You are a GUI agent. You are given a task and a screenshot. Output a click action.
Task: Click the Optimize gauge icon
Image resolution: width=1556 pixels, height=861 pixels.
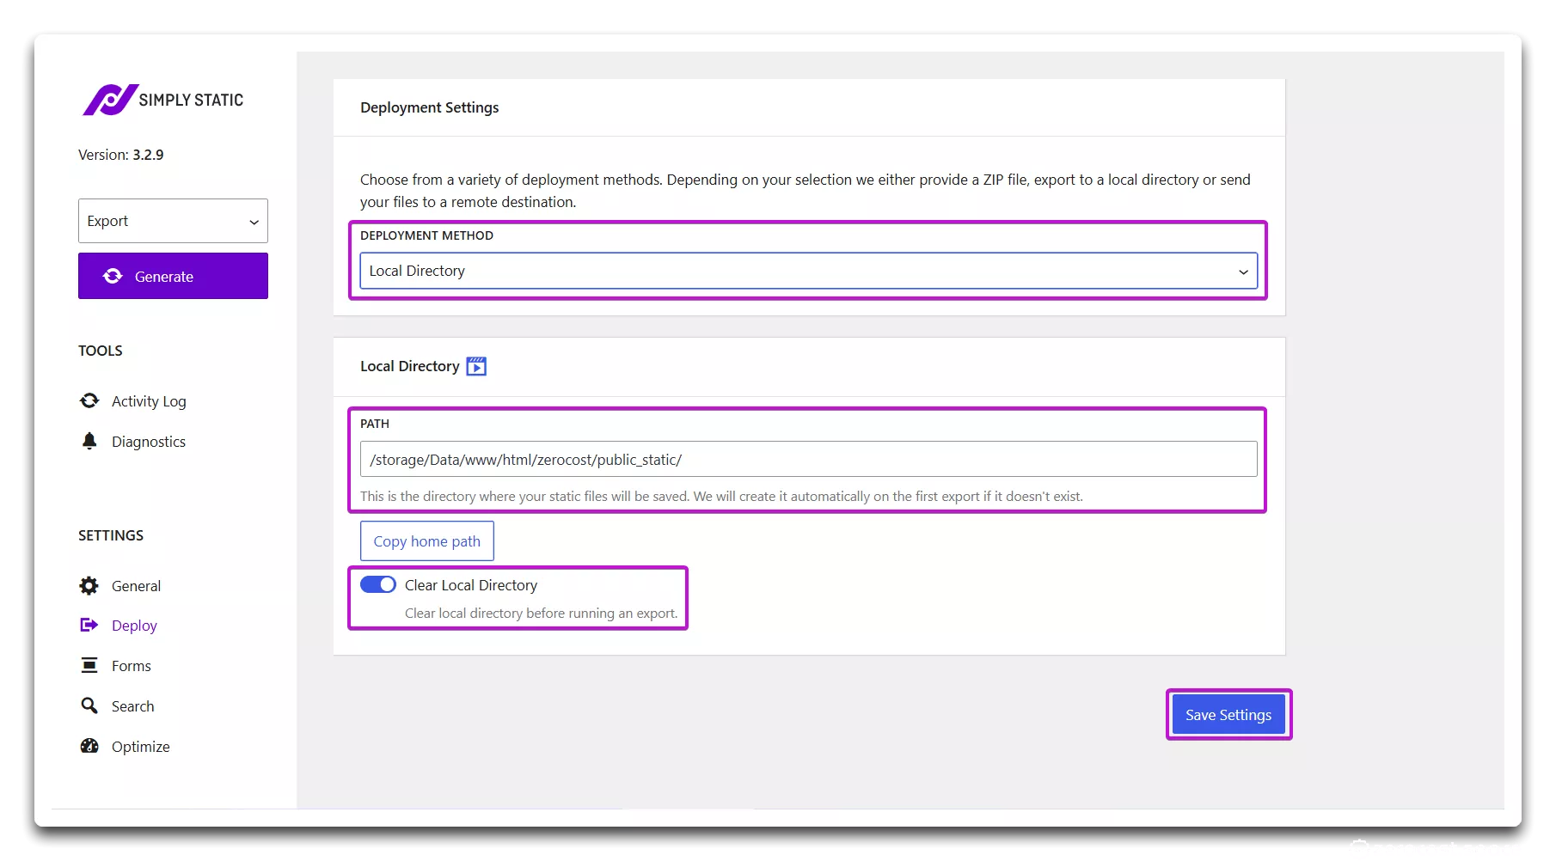[89, 746]
